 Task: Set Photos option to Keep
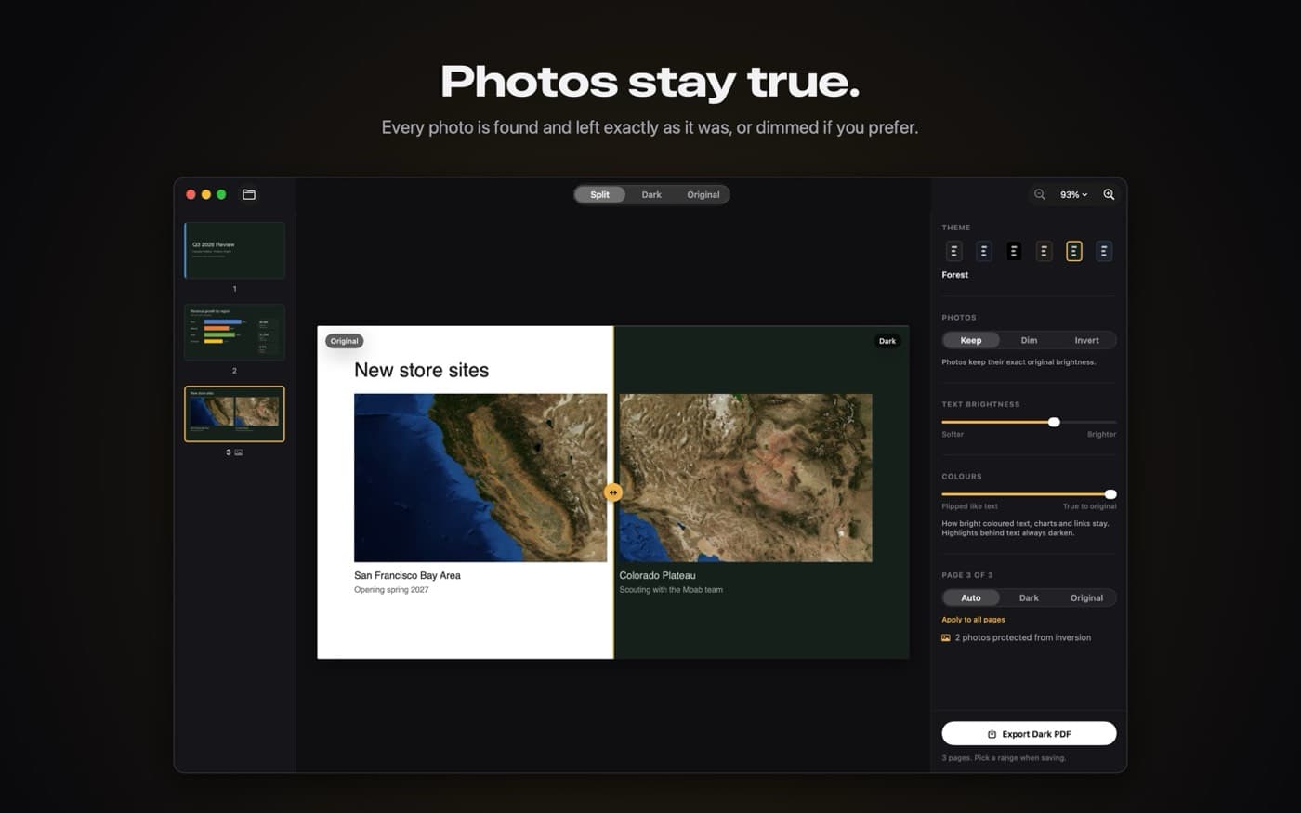click(x=971, y=340)
